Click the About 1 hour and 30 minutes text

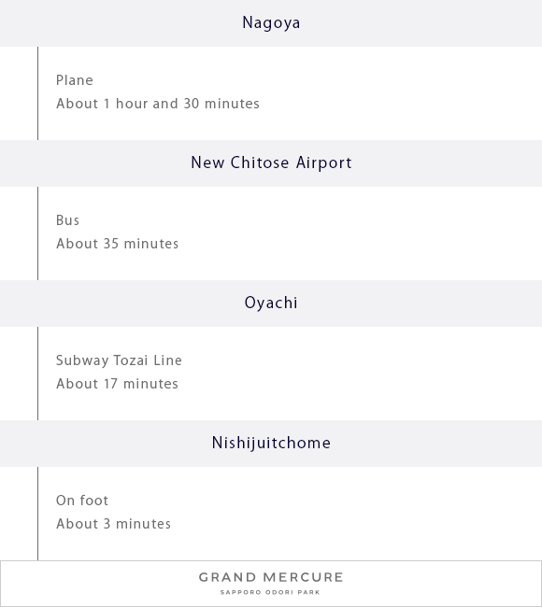point(158,104)
